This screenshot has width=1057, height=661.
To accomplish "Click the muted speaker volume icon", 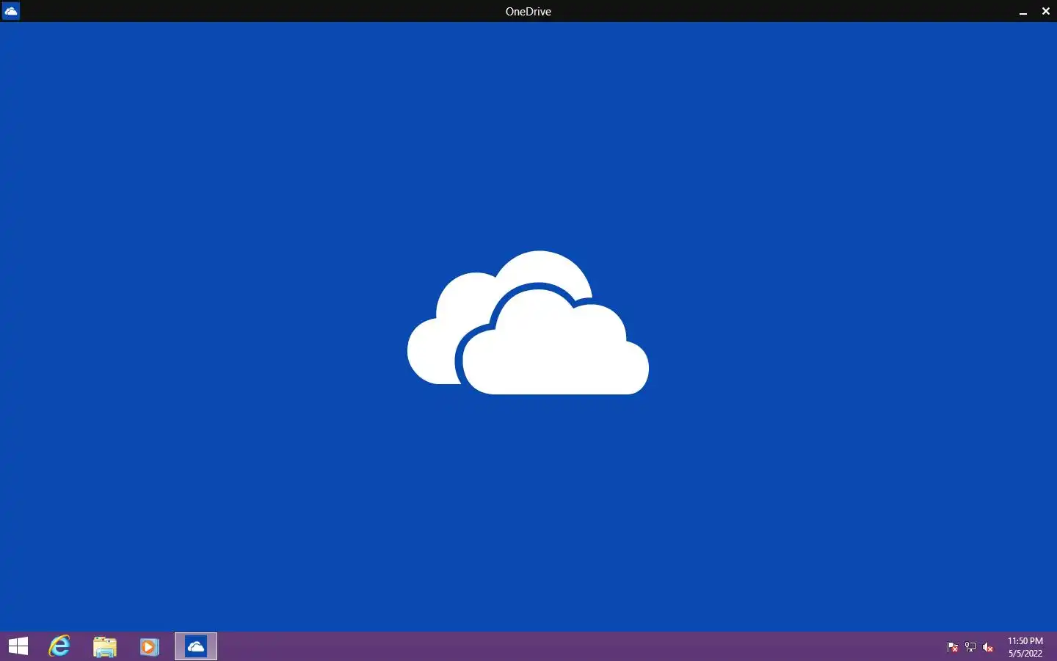I will pos(988,647).
